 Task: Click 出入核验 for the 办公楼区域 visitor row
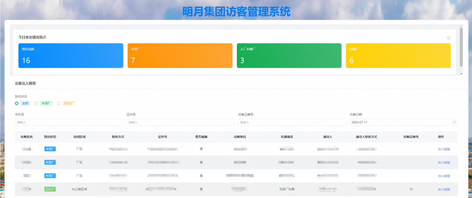[x=444, y=189]
